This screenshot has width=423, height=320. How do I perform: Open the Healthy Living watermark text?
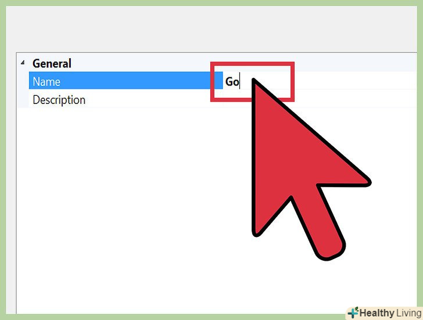click(x=390, y=313)
